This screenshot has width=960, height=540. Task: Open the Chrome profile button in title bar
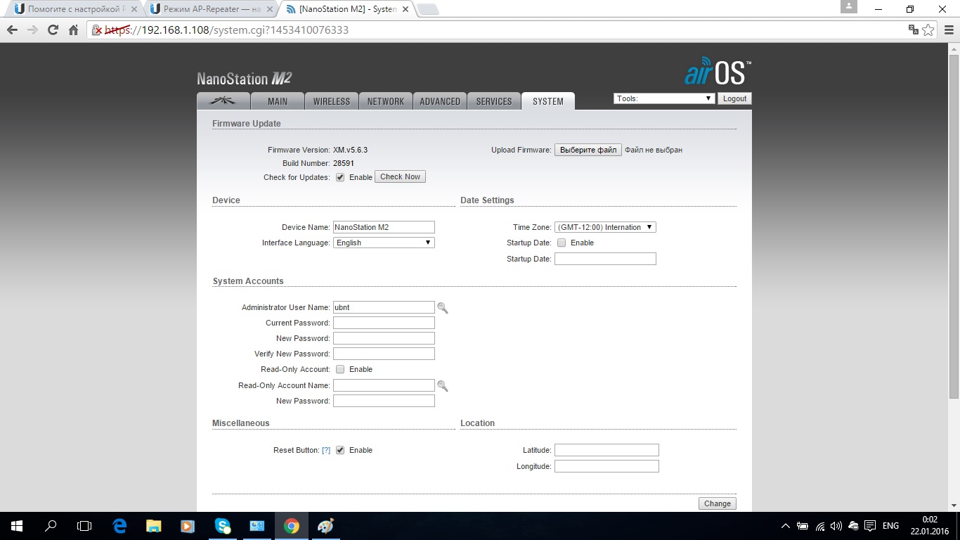[849, 7]
